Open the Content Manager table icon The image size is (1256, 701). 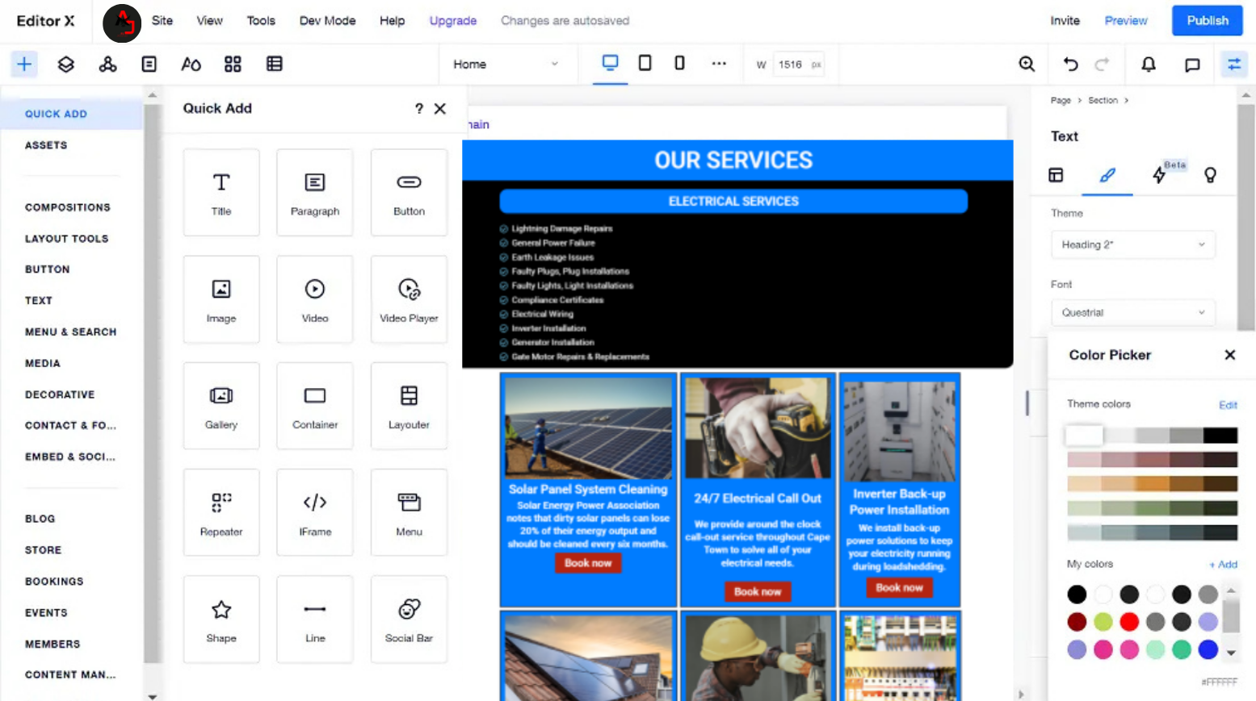[x=275, y=65]
